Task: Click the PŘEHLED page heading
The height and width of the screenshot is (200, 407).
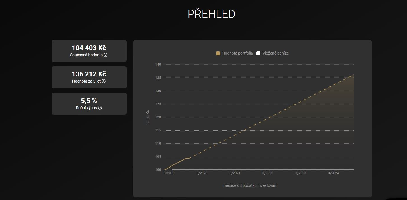Action: pyautogui.click(x=211, y=14)
